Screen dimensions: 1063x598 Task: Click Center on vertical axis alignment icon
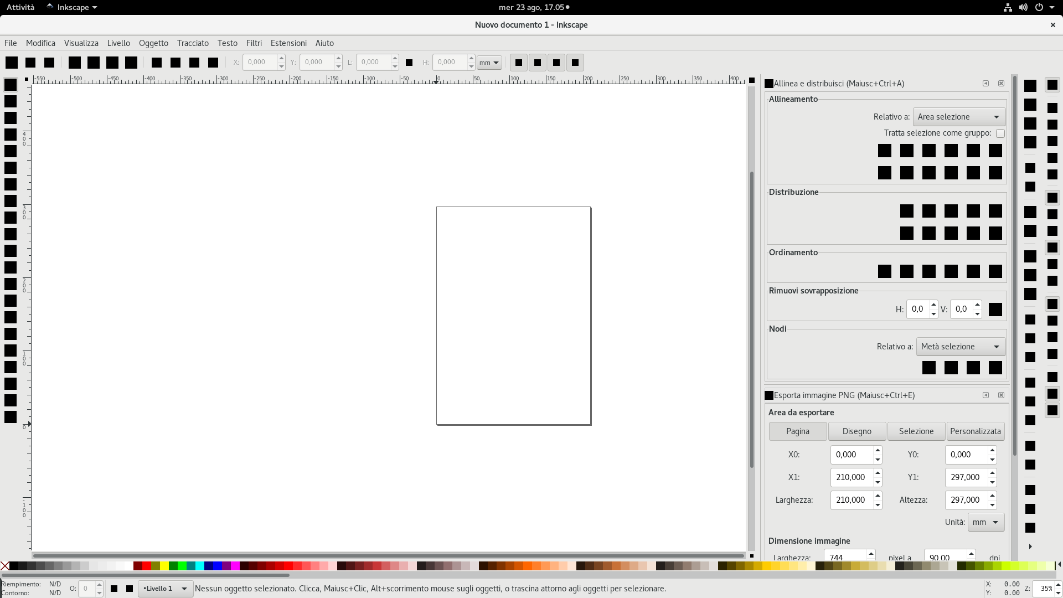[929, 151]
